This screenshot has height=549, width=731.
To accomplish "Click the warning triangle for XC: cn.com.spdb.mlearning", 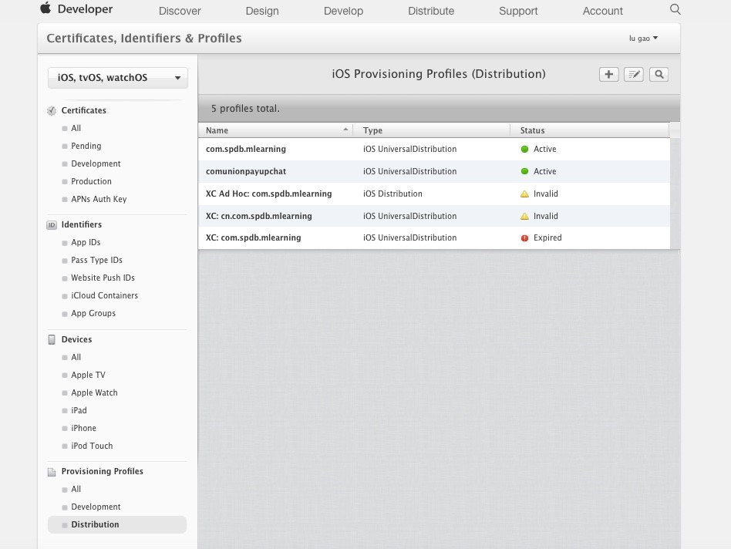I will coord(524,216).
